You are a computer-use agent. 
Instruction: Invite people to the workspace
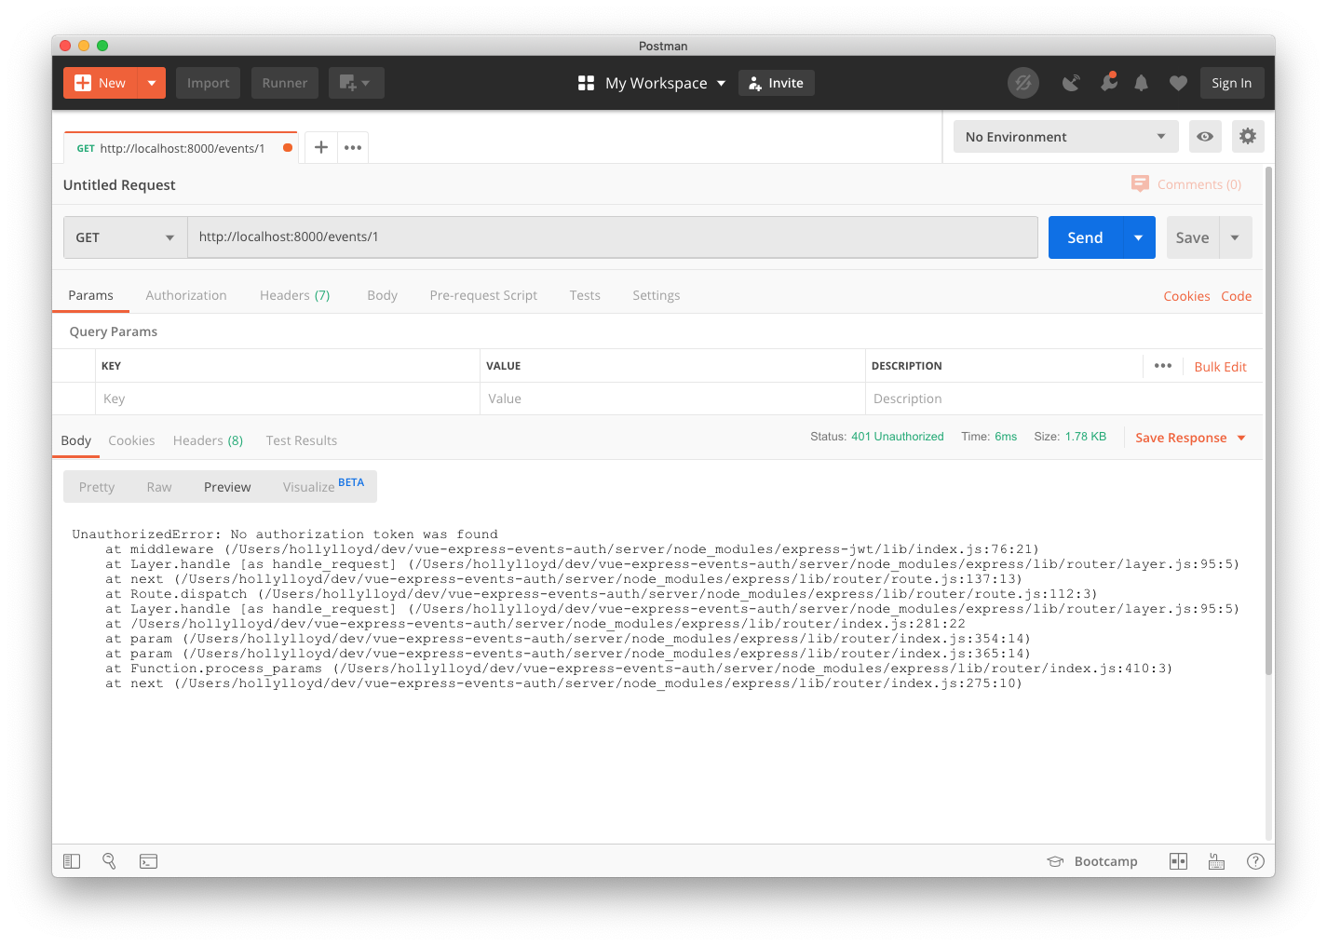777,83
